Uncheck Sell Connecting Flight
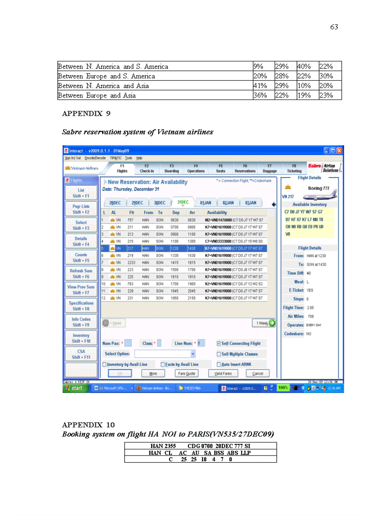The image size is (374, 515). [219, 343]
